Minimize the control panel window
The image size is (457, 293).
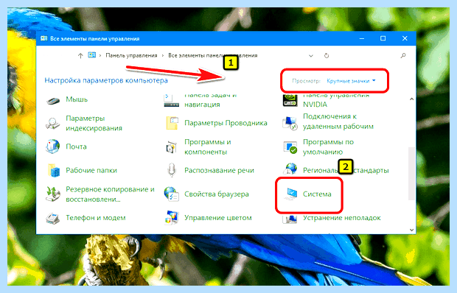pos(362,38)
